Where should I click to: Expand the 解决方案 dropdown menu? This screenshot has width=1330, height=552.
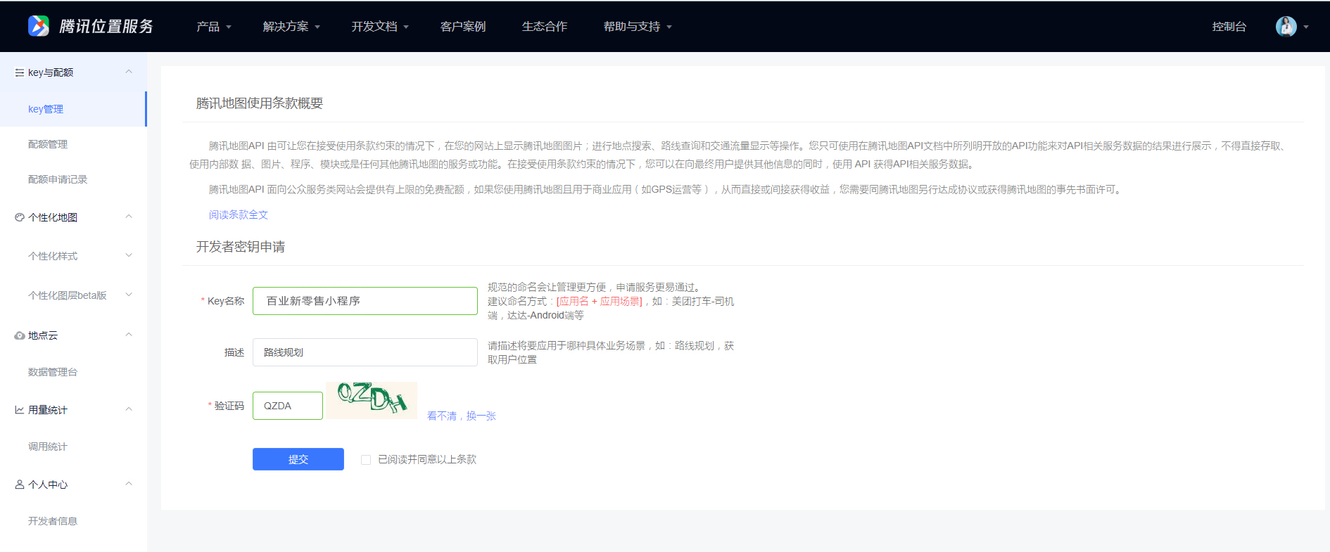point(291,27)
